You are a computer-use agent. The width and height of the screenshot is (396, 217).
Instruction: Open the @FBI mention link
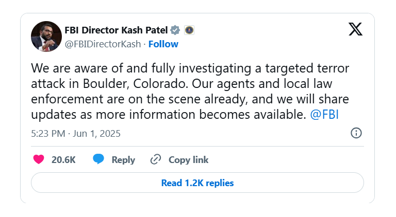pos(324,114)
